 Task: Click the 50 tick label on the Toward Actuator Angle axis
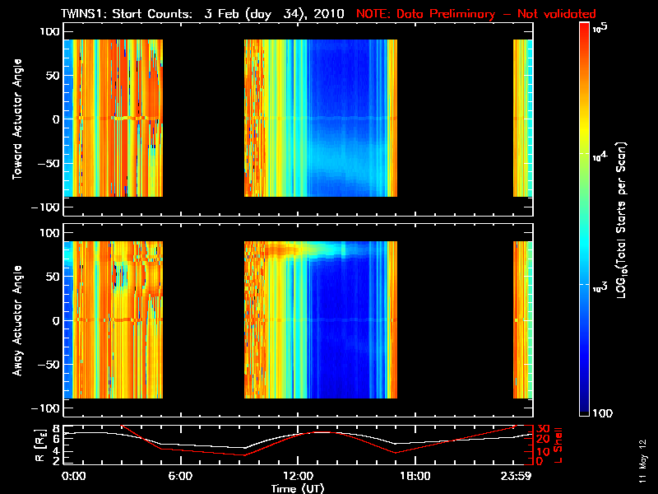53,75
